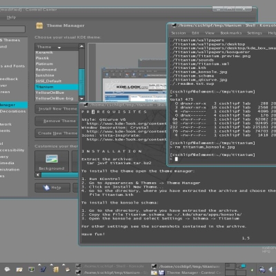Open Edit menu in Konsole
276x276 pixels.
coord(195,33)
